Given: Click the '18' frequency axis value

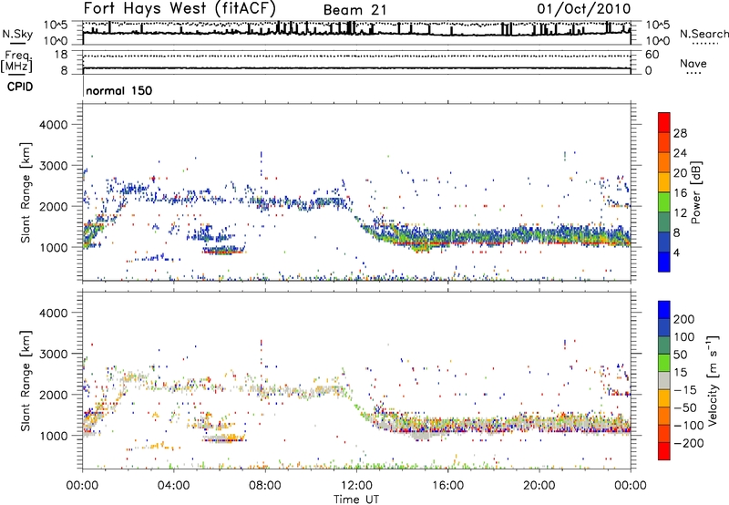Looking at the screenshot, I should (x=61, y=55).
